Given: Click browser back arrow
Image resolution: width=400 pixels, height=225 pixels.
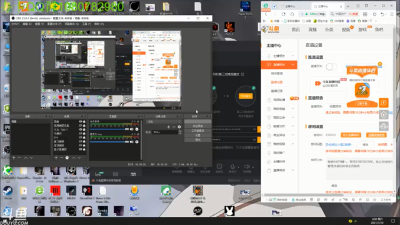Looking at the screenshot, I should [x=266, y=14].
